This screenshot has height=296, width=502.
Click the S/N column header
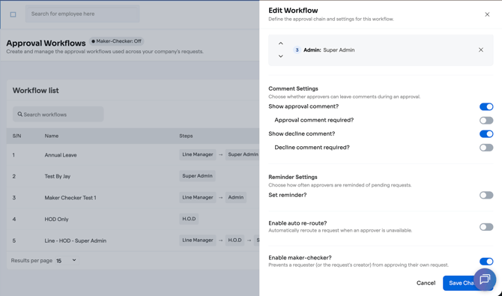click(16, 136)
